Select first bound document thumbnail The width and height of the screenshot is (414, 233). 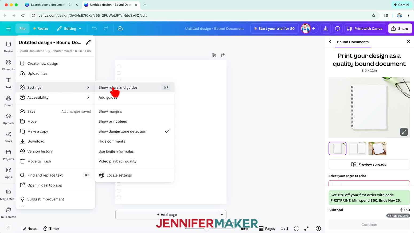(337, 149)
